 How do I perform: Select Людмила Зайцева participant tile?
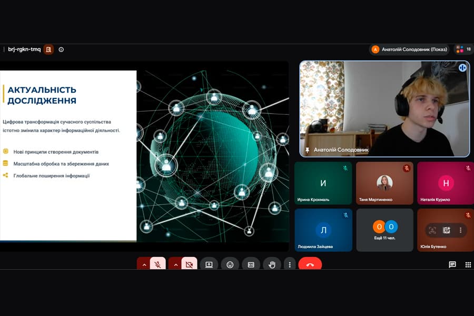(x=323, y=230)
